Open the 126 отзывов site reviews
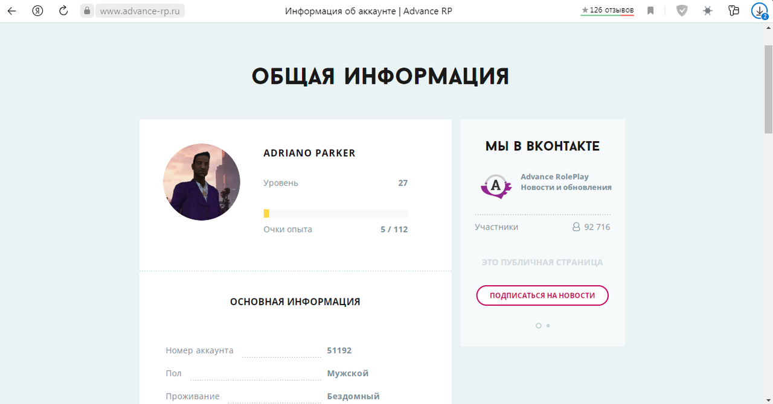 pos(607,10)
